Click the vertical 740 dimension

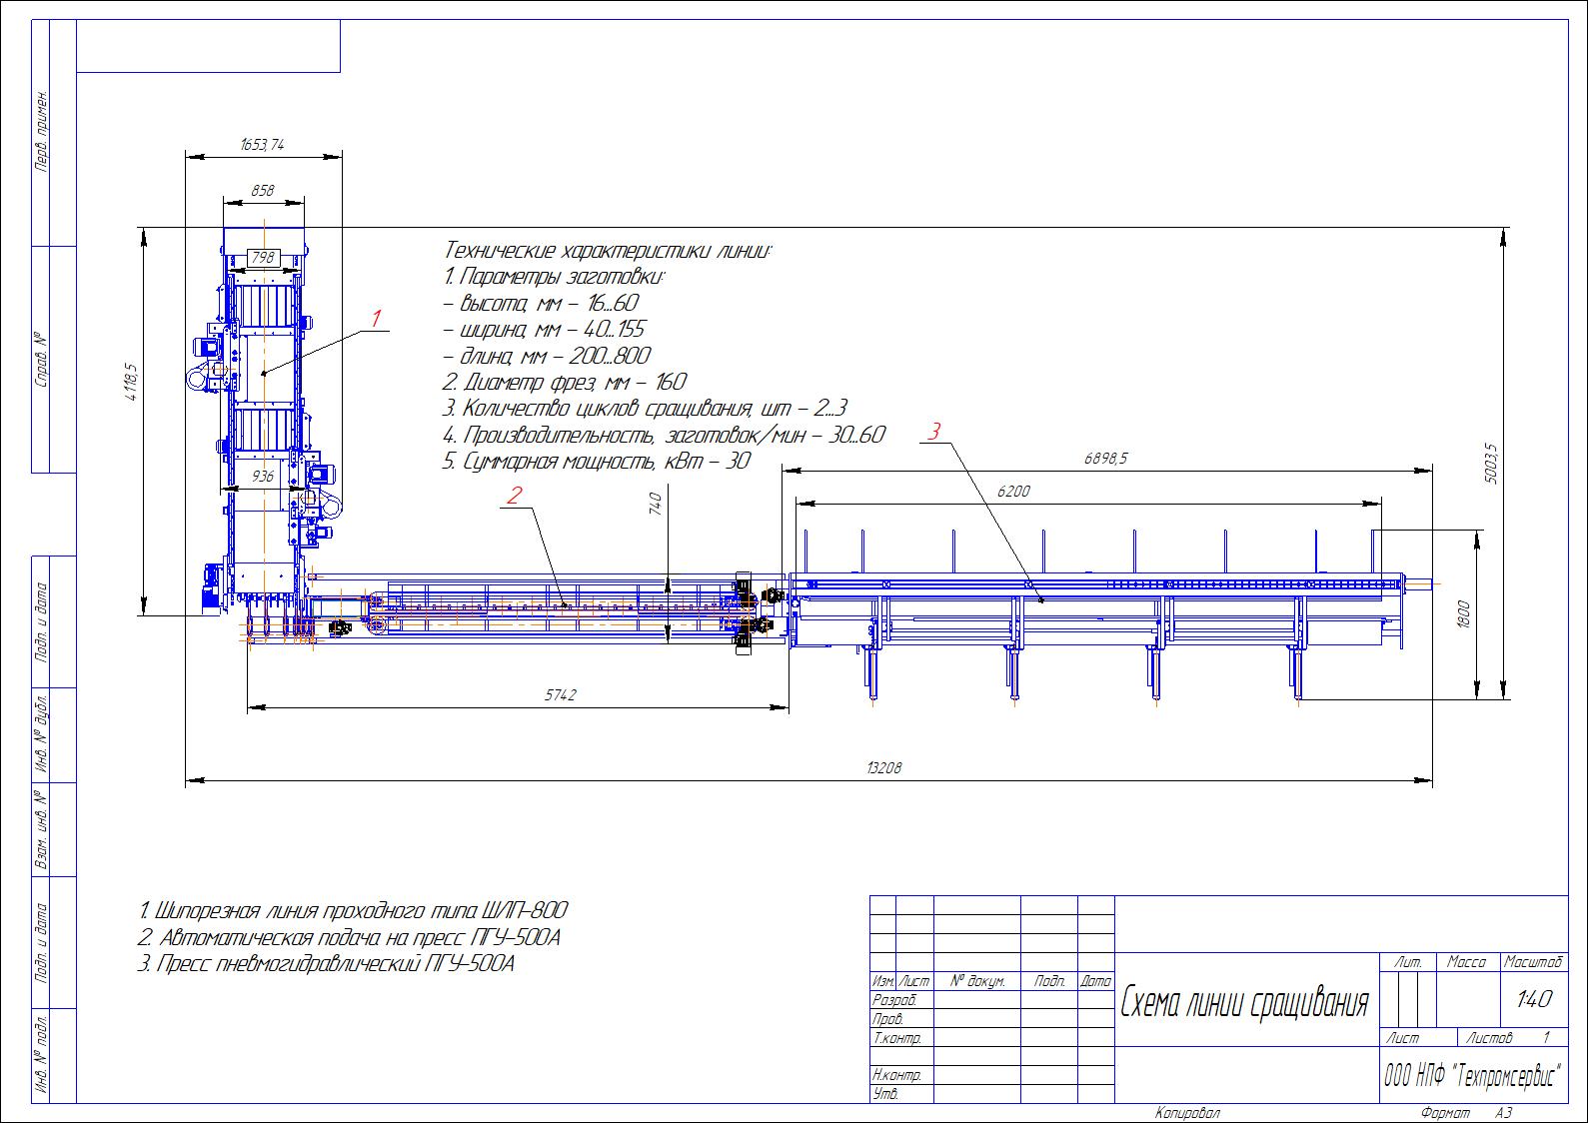(656, 503)
